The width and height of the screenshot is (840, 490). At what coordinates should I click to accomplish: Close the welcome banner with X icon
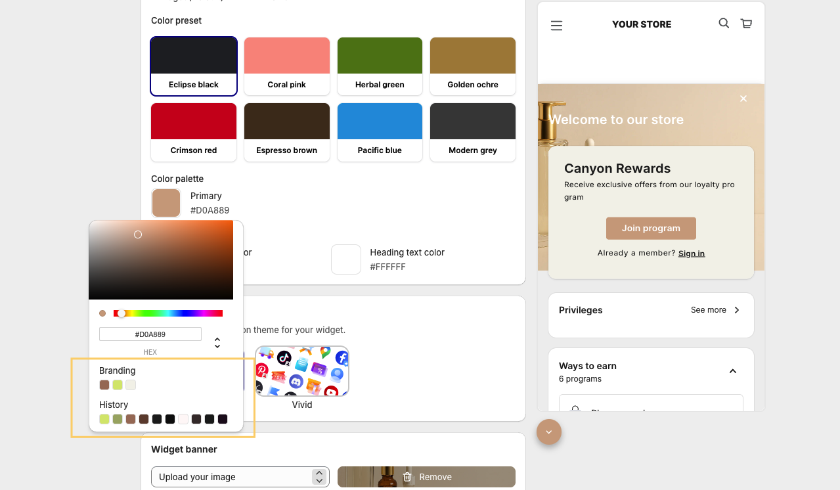pos(743,99)
